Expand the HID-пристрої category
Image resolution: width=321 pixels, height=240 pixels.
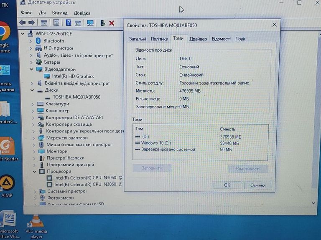[x=31, y=48]
